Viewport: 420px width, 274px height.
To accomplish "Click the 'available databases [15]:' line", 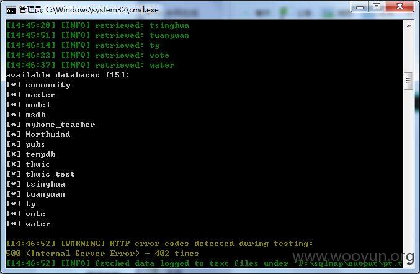I will click(68, 75).
